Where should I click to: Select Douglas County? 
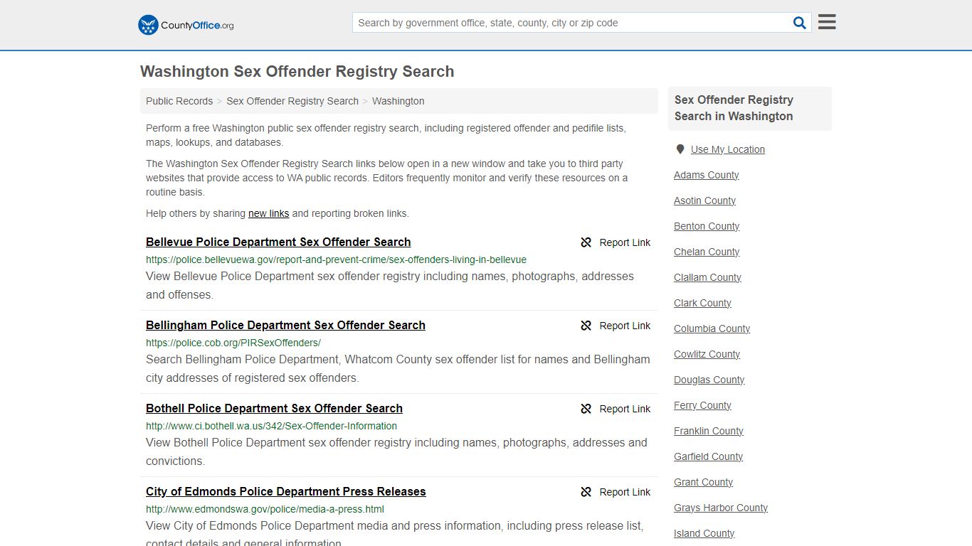click(709, 380)
